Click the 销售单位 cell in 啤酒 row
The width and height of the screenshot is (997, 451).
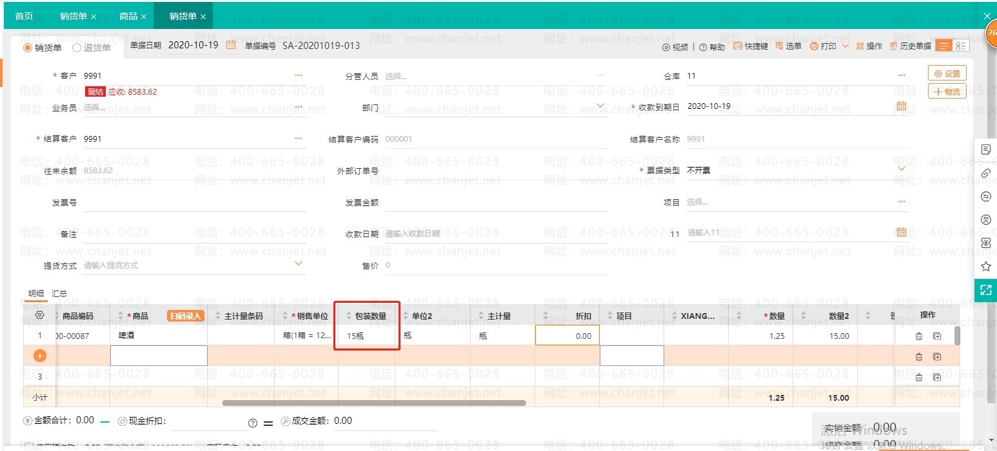pyautogui.click(x=306, y=336)
